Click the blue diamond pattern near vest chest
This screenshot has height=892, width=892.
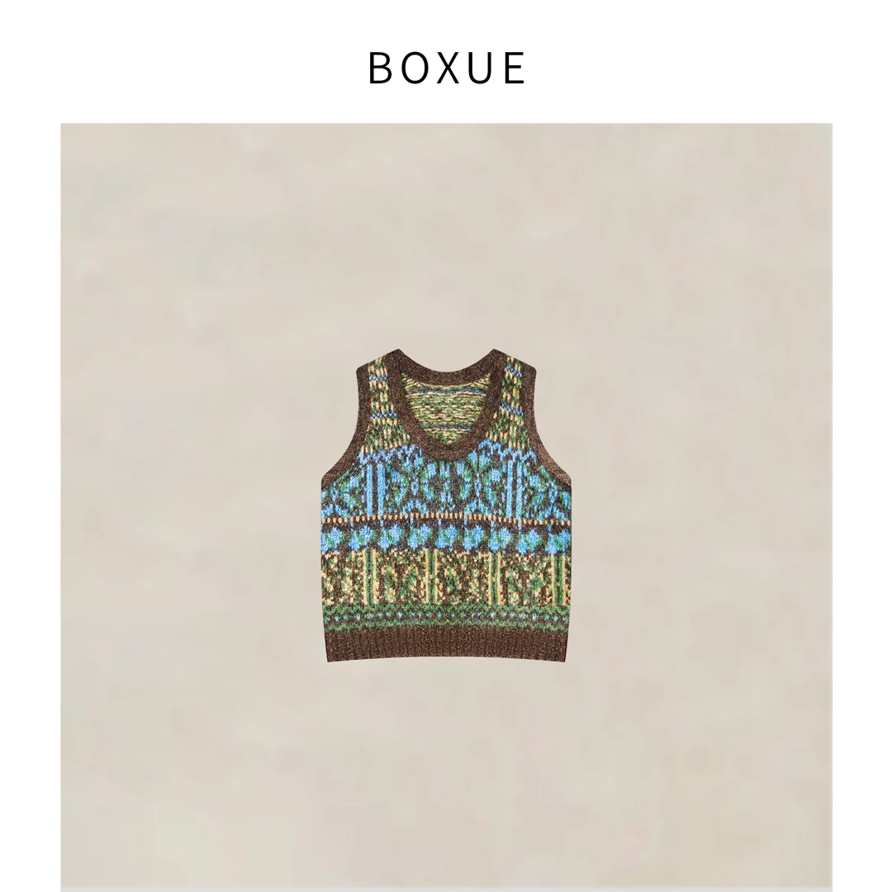(x=446, y=483)
